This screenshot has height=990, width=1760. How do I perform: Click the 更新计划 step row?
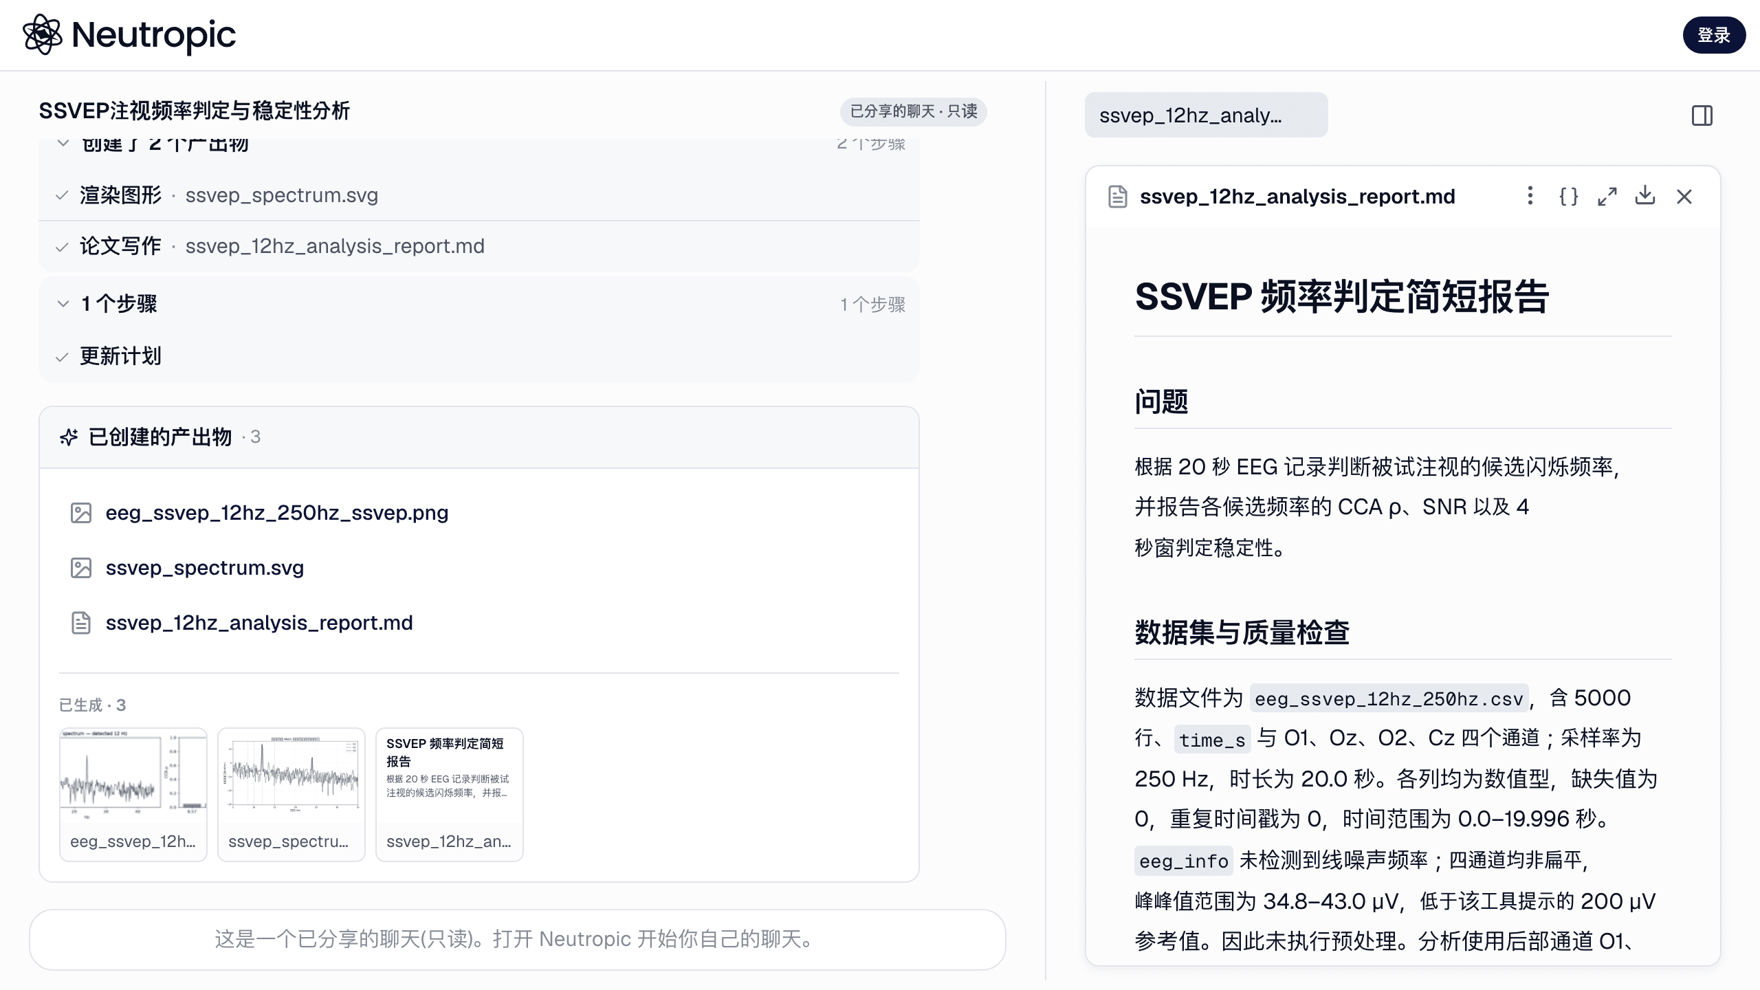point(479,356)
